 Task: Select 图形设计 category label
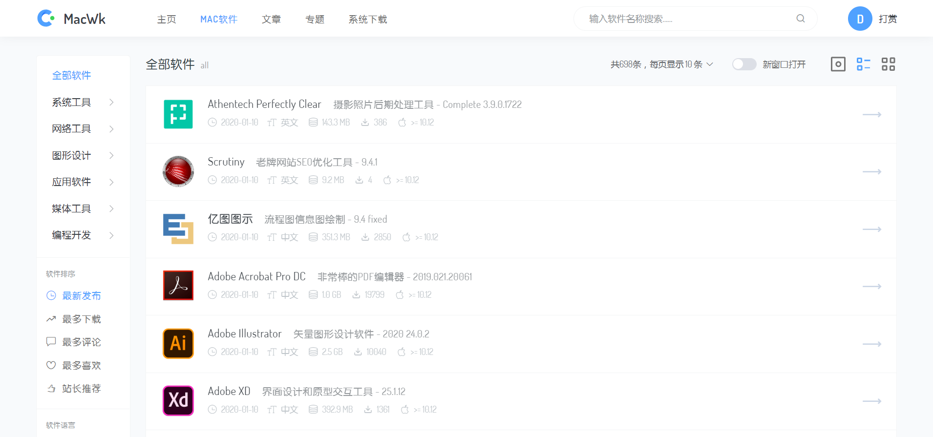click(x=71, y=155)
